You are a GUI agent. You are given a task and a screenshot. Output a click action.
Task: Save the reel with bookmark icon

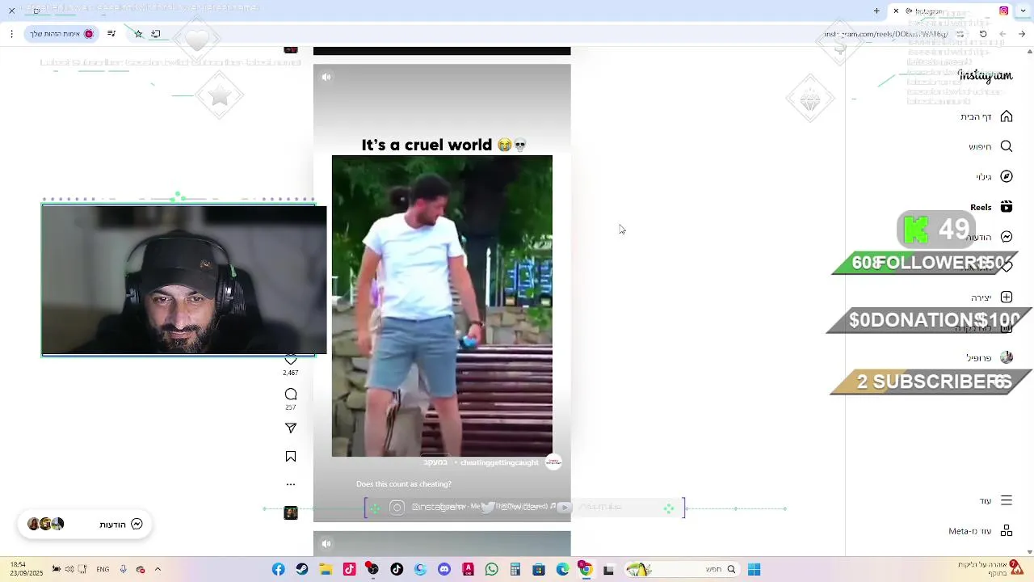click(291, 457)
